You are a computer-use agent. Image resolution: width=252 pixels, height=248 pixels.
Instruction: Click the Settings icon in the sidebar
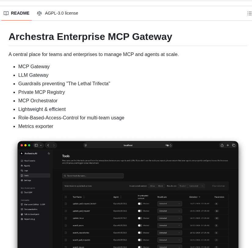click(x=22, y=180)
